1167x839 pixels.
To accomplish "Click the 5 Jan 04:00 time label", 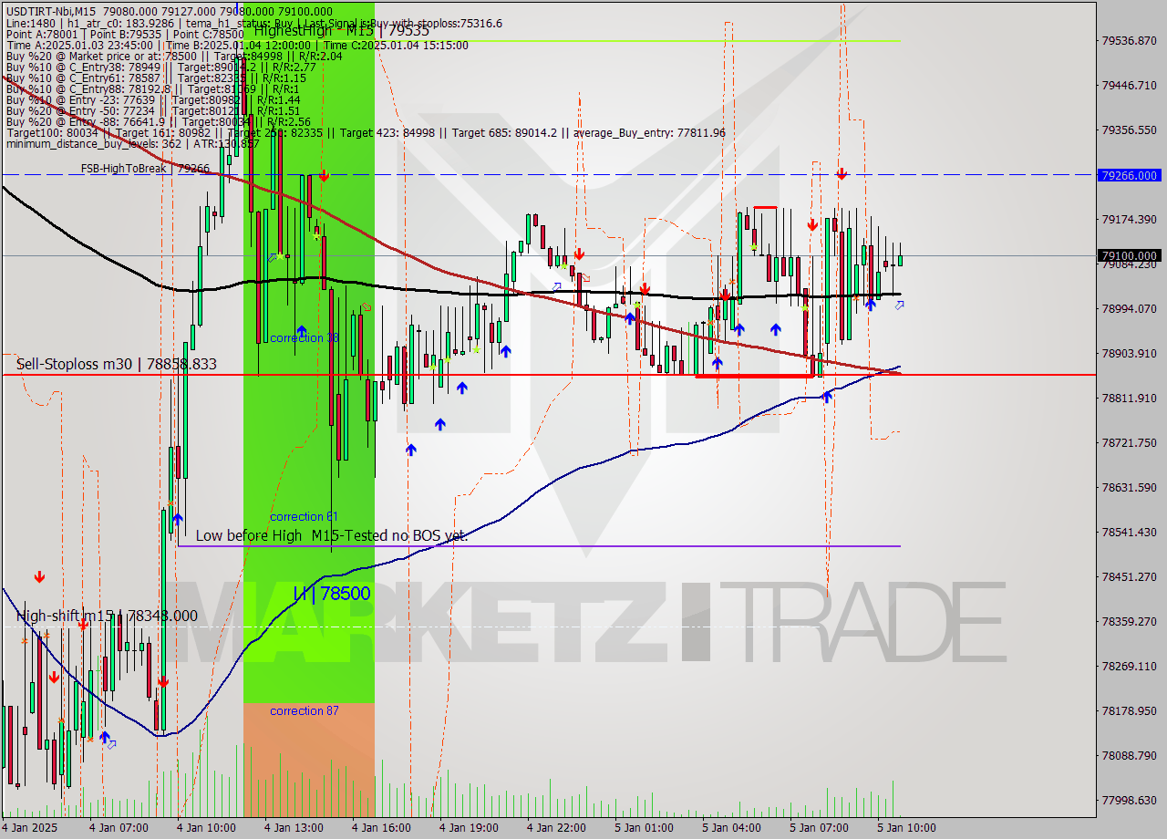I will tap(731, 828).
